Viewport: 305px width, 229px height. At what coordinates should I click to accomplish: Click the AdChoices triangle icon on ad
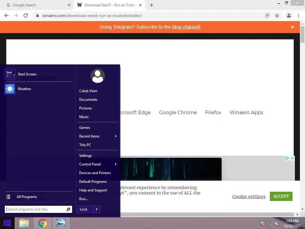point(287,158)
